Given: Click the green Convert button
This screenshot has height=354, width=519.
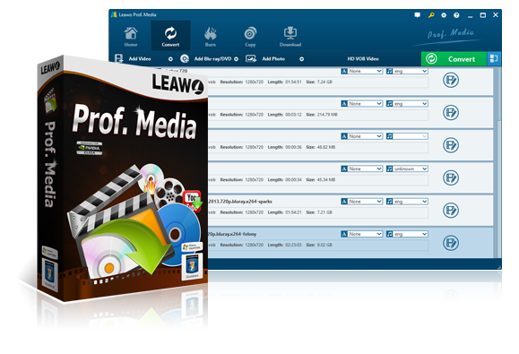Looking at the screenshot, I should point(454,59).
